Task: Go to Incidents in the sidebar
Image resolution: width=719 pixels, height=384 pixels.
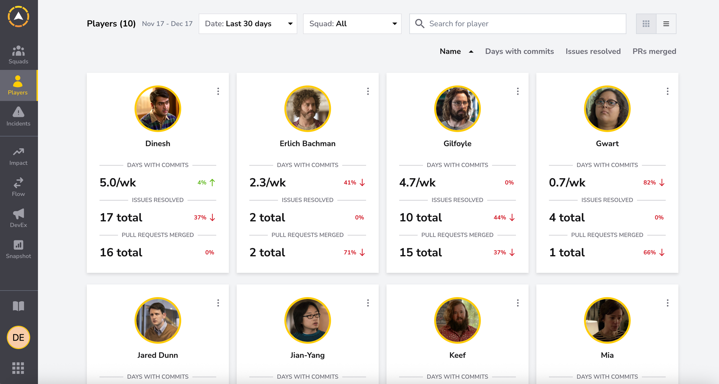Action: point(18,116)
